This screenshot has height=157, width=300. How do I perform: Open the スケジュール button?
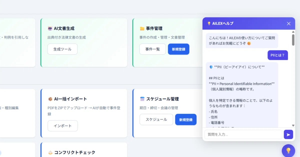click(156, 119)
